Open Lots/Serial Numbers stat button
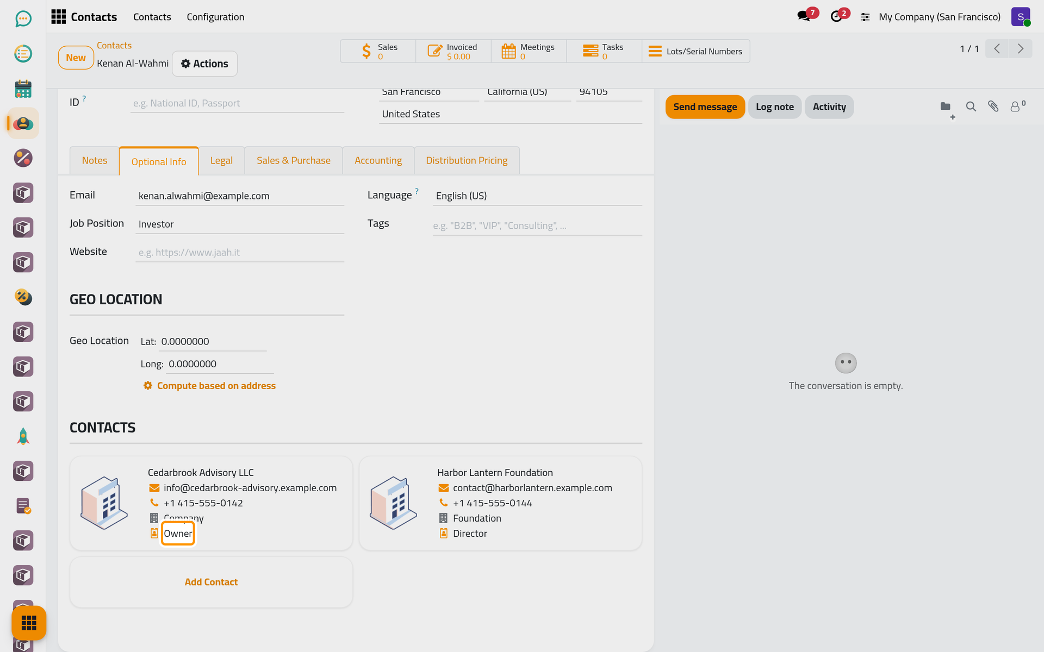 [x=695, y=51]
